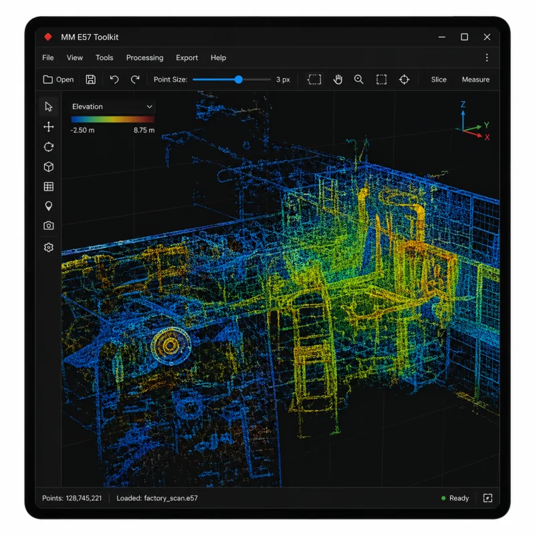535x535 pixels.
Task: Click the Point Size slider handle
Action: point(239,80)
